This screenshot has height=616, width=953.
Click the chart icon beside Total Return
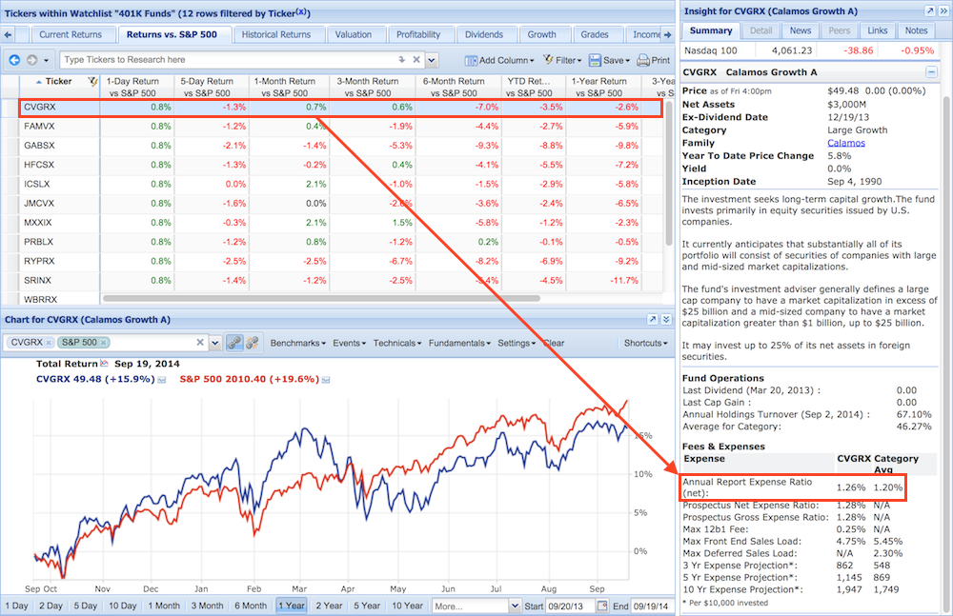(x=104, y=364)
